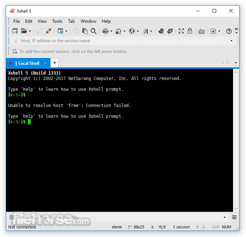Toggle full screen mode icon
This screenshot has width=246, height=237.
click(x=181, y=31)
